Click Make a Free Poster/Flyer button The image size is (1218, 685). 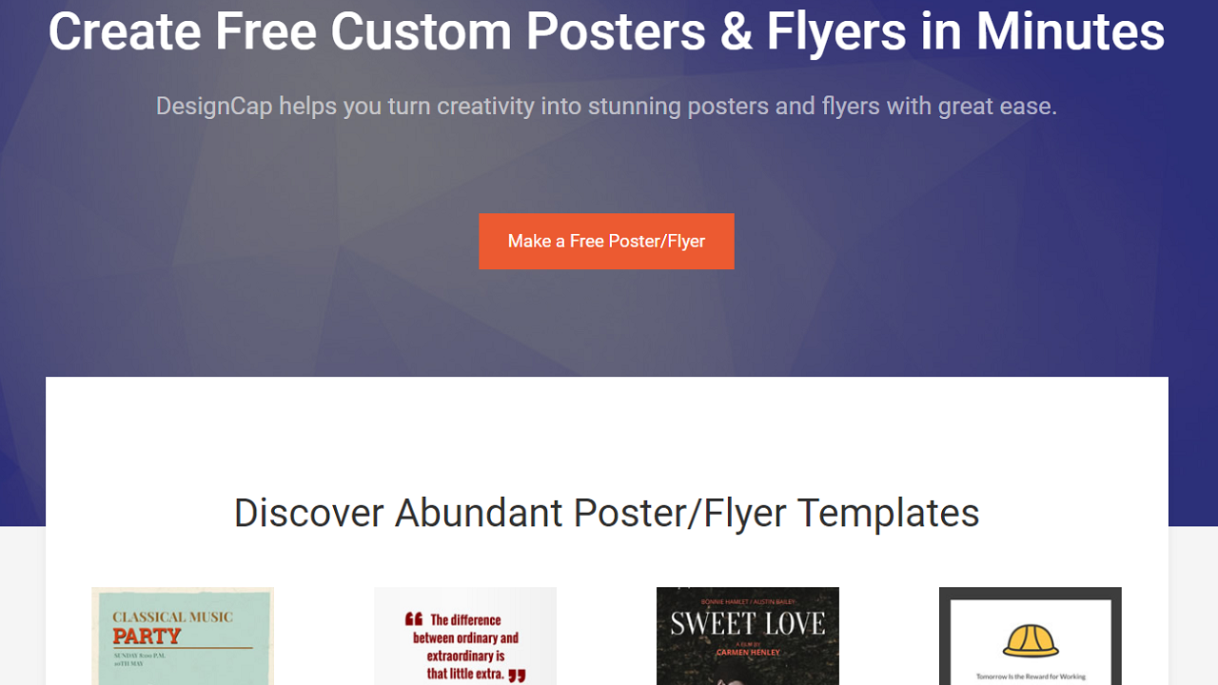[606, 242]
